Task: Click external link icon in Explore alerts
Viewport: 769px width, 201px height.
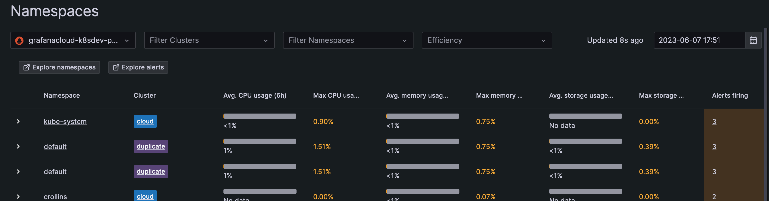Action: [x=116, y=68]
